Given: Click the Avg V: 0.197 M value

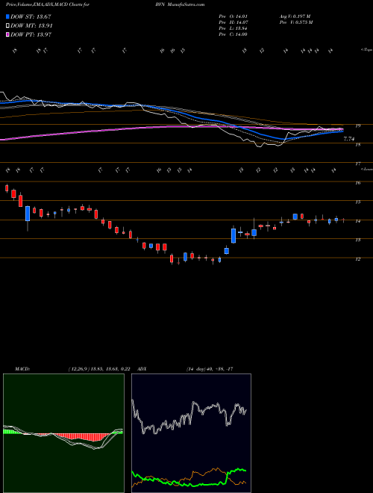Looking at the screenshot, I should [x=295, y=16].
